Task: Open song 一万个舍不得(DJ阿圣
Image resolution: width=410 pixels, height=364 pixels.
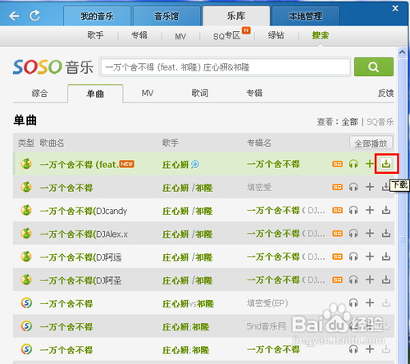Action: 80,280
